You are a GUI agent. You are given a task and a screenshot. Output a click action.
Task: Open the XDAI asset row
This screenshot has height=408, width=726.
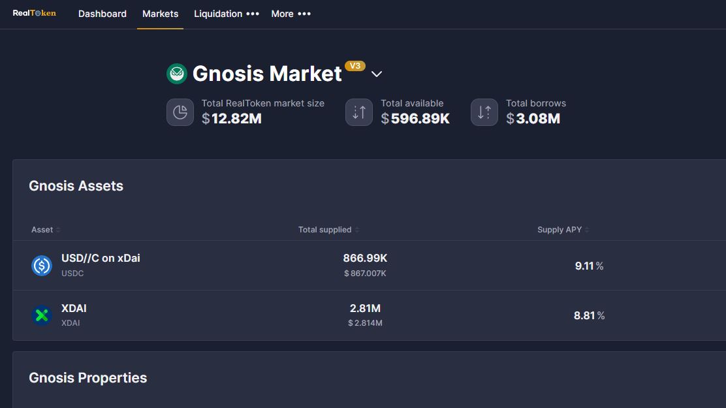click(369, 315)
